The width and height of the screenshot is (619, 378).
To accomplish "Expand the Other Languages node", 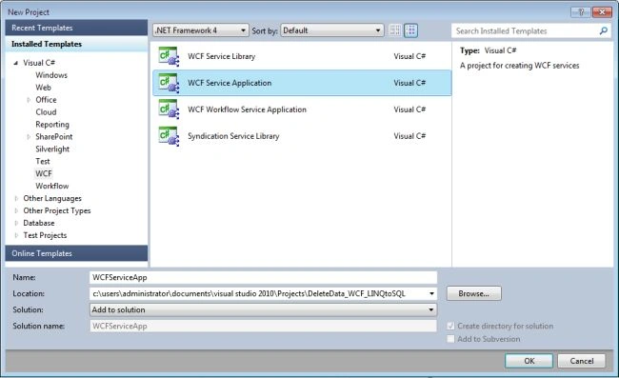I will (16, 198).
